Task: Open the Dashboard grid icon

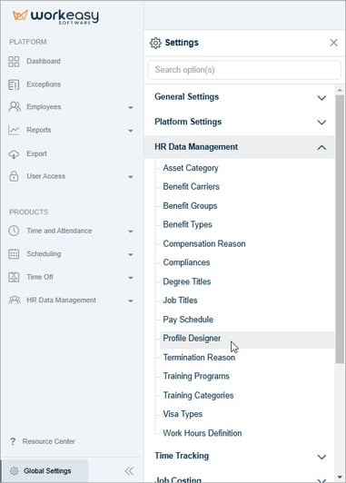Action: coord(14,62)
